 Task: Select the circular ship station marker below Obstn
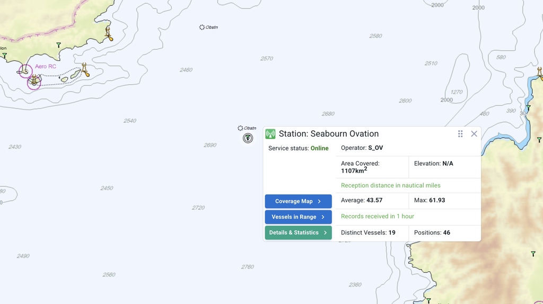[248, 138]
